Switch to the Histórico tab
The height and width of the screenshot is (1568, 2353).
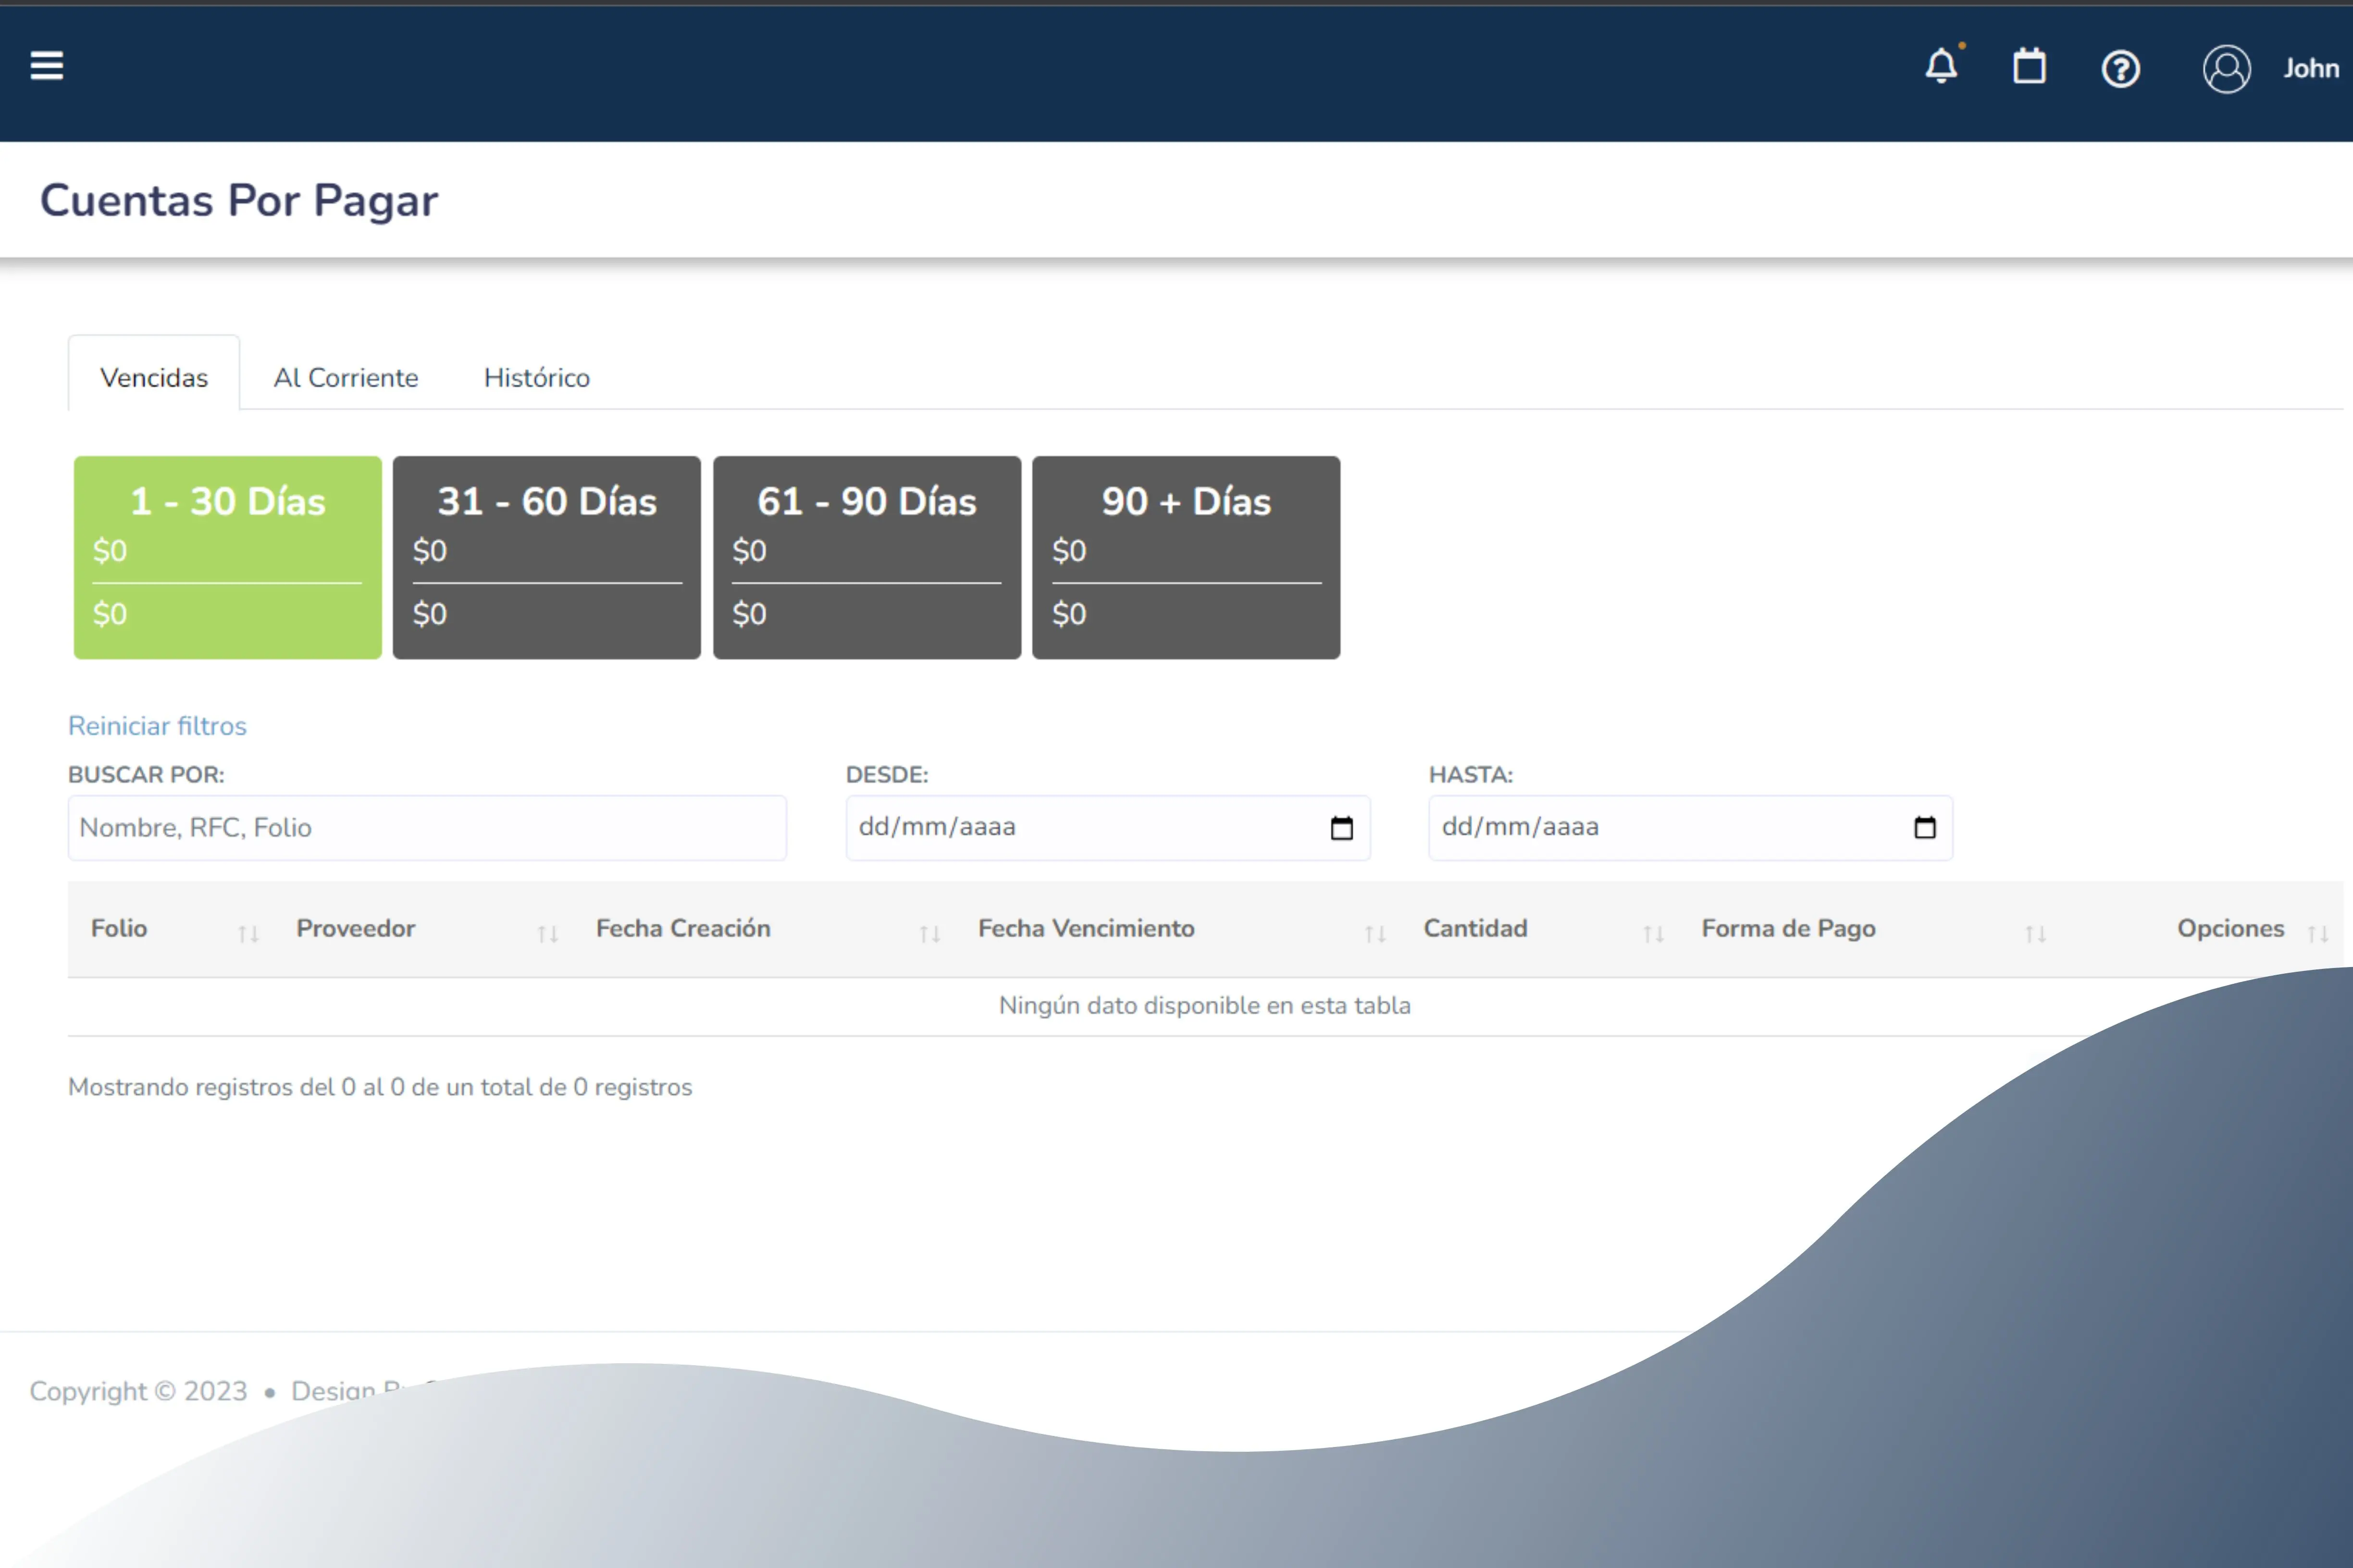click(537, 377)
